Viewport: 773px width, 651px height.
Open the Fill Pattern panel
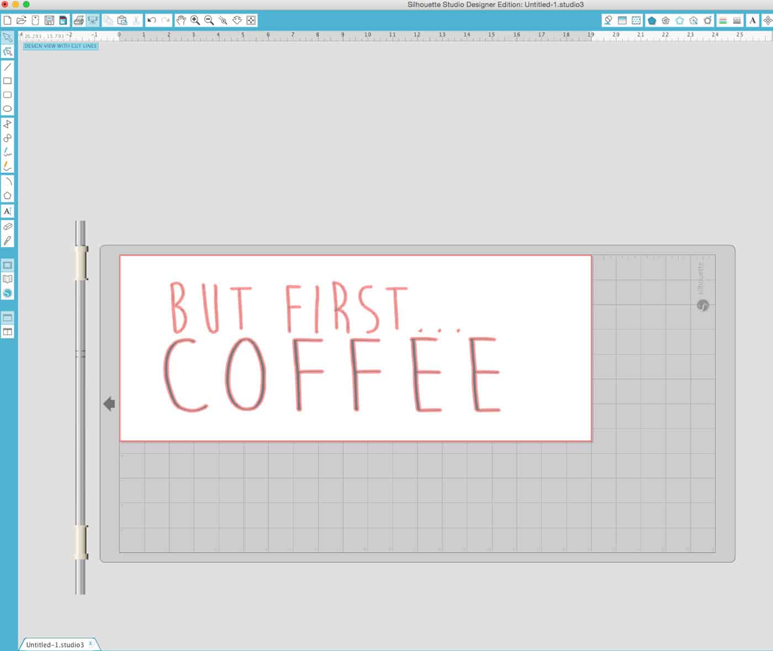pyautogui.click(x=636, y=20)
